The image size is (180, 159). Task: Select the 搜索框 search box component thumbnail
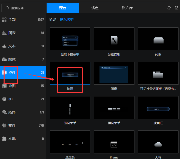tap(158, 108)
